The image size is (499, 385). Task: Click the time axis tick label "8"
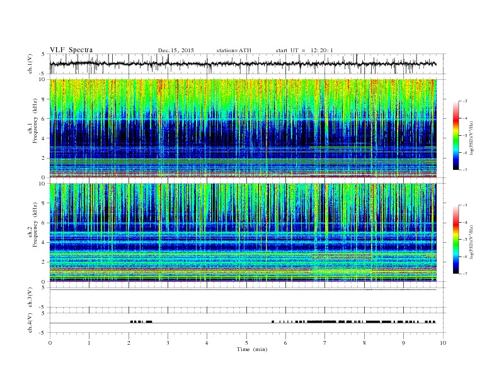pos(364,343)
